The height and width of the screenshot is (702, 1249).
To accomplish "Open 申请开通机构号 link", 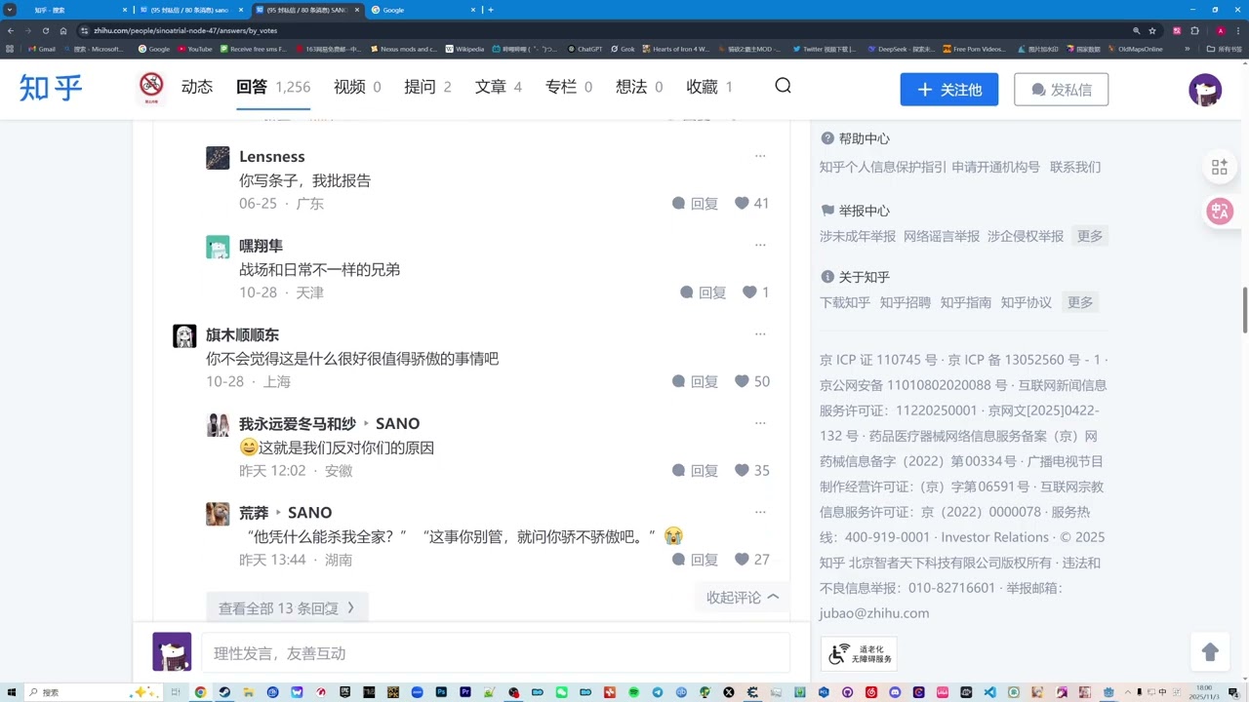I will (x=996, y=167).
